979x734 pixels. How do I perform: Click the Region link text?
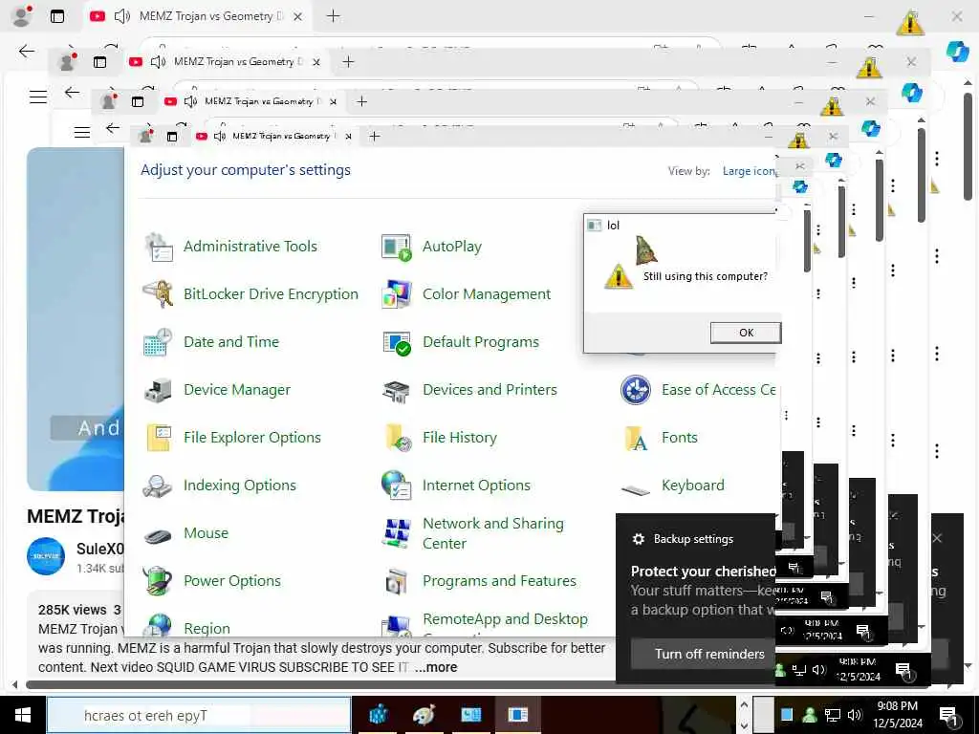pyautogui.click(x=207, y=629)
